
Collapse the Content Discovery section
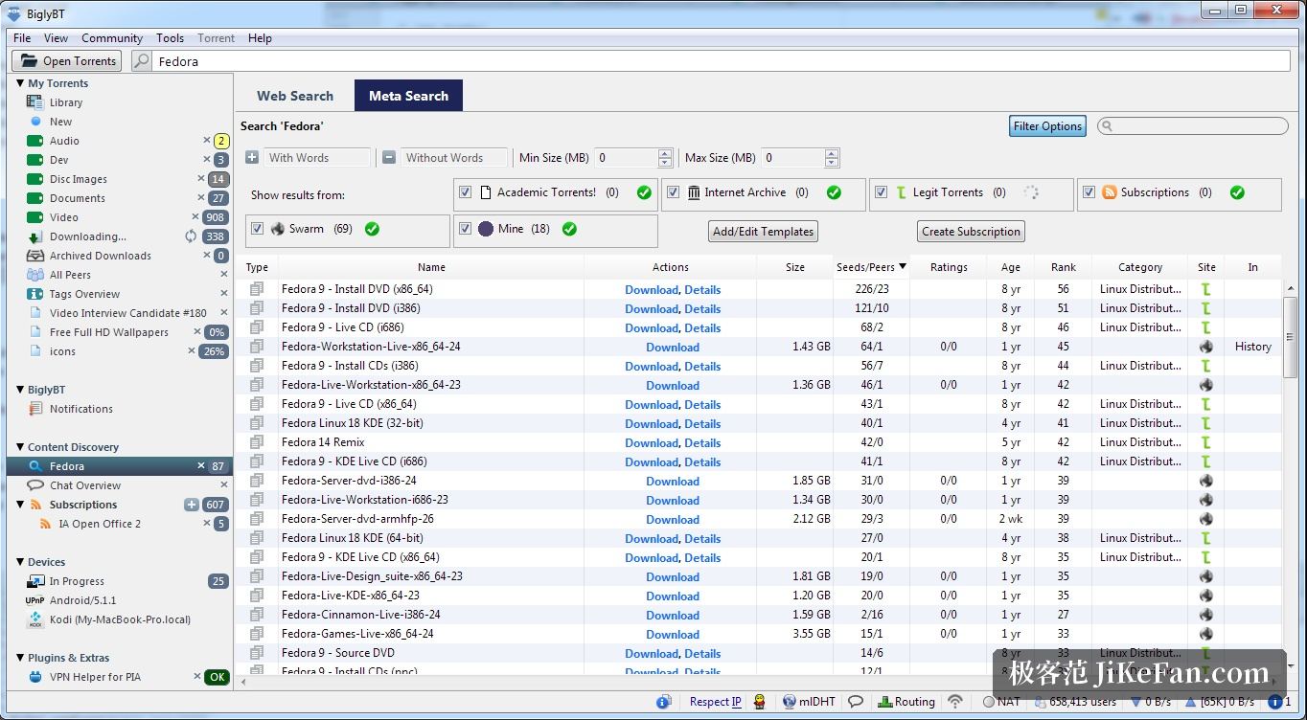(x=20, y=447)
